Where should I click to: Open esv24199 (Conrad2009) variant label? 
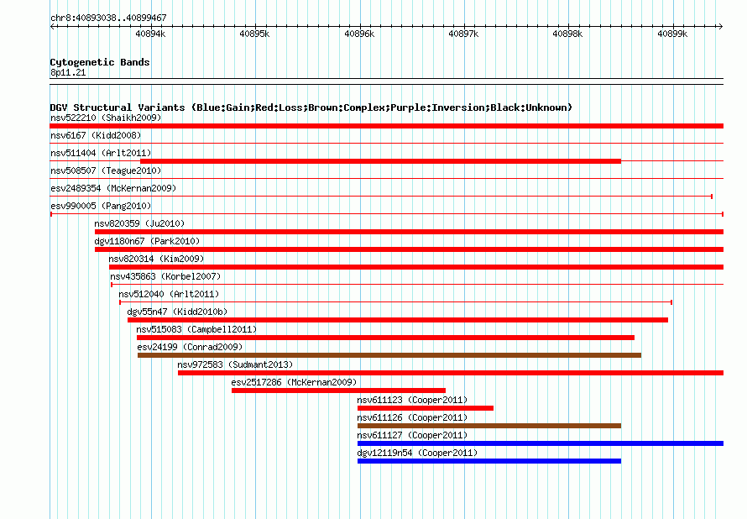coord(190,347)
